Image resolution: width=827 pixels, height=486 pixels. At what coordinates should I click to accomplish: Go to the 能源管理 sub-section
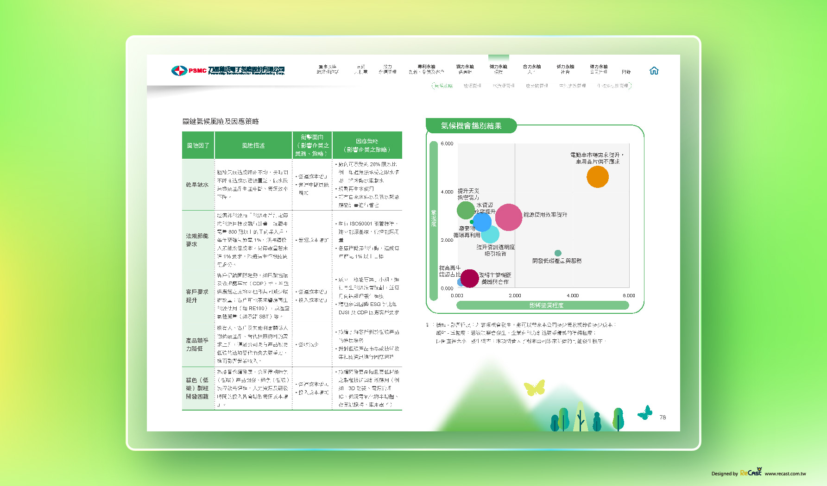coord(472,86)
